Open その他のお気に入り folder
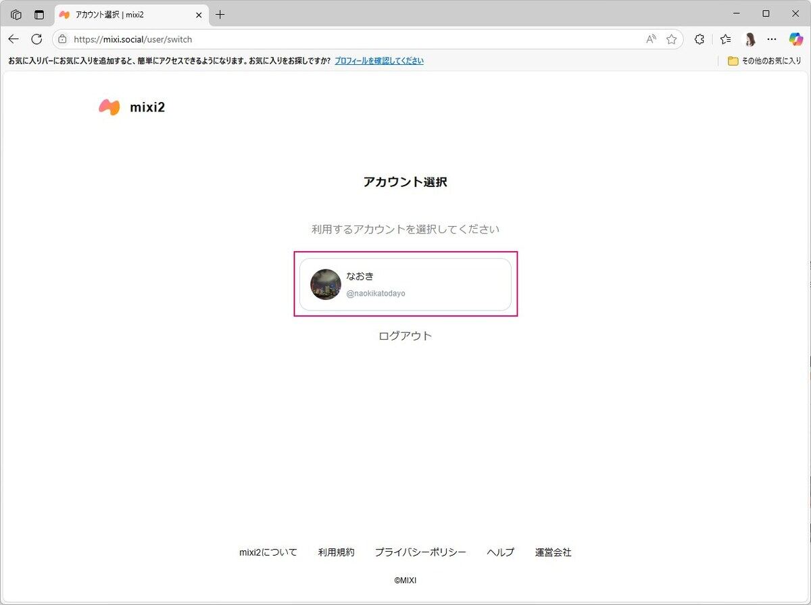Viewport: 811px width, 605px height. click(x=764, y=61)
